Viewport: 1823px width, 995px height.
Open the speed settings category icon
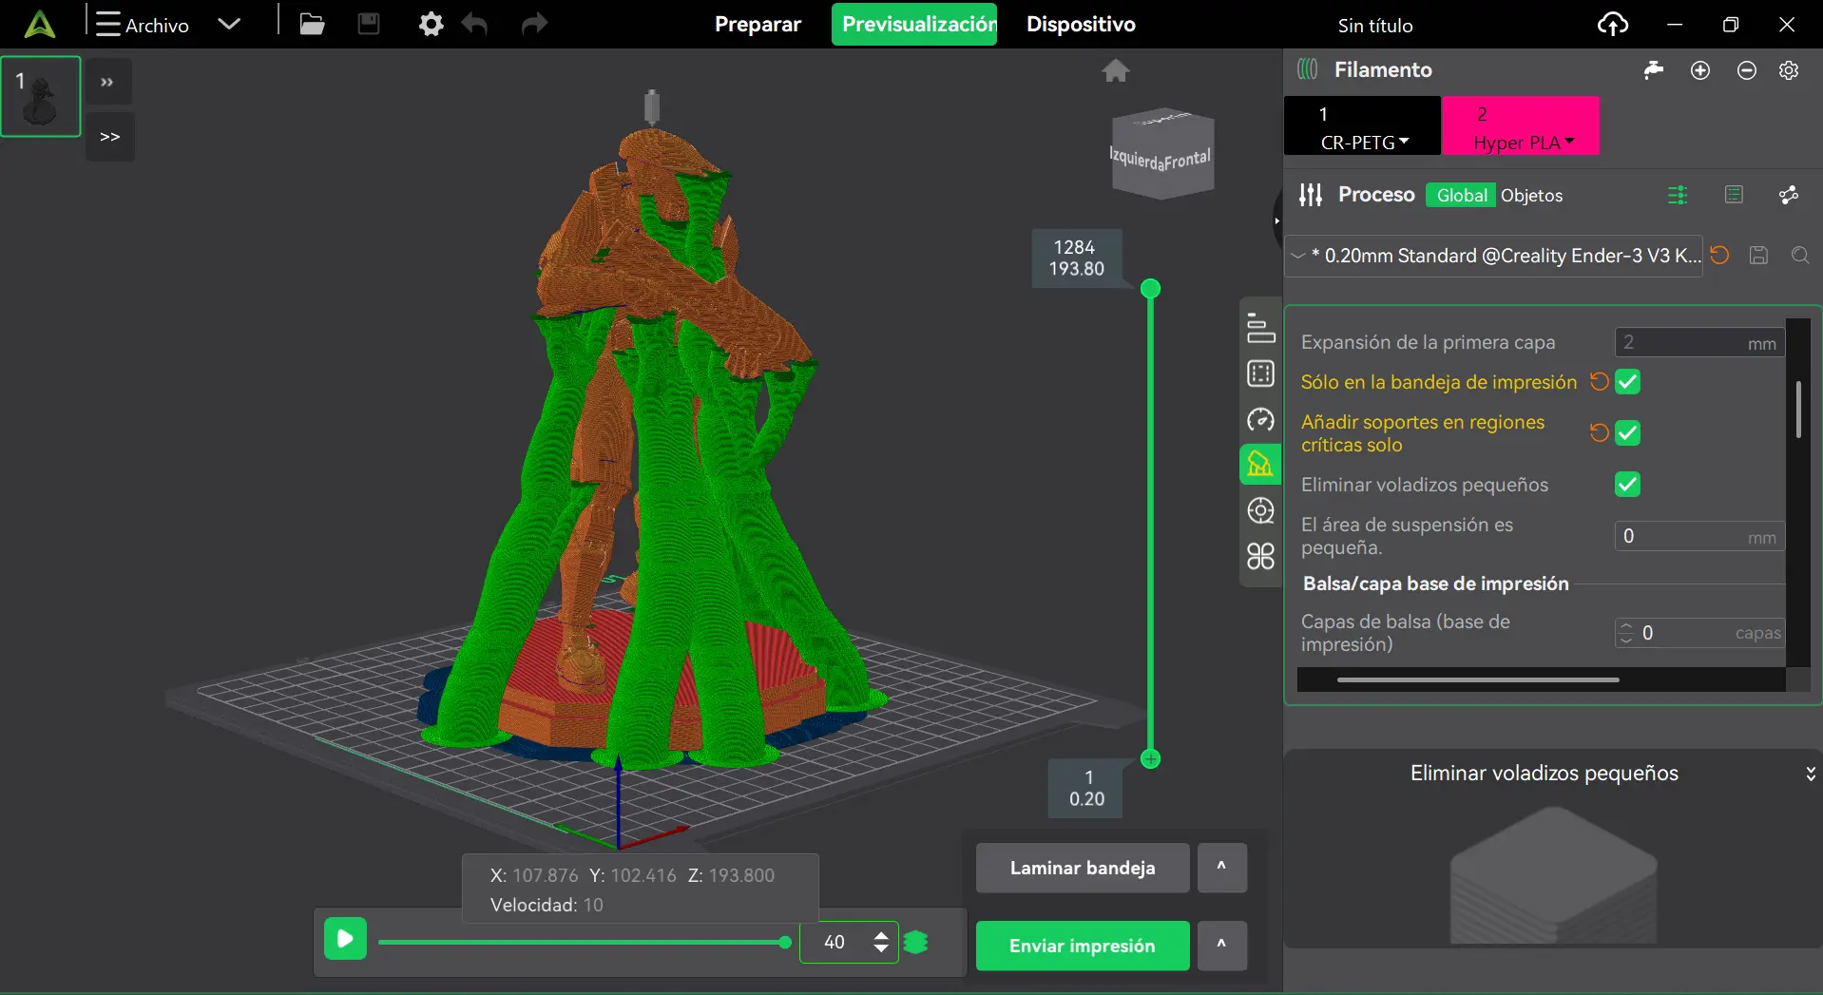click(1260, 419)
